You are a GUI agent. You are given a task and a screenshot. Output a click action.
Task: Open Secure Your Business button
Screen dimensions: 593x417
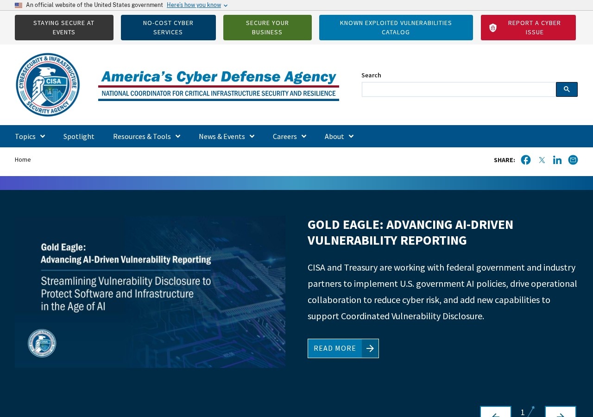267,27
